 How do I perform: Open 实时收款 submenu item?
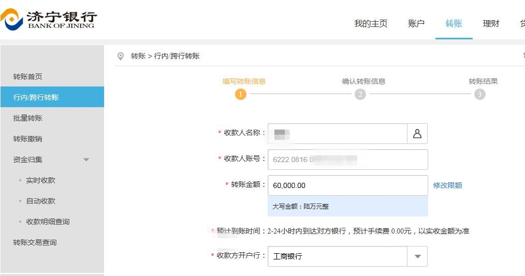(x=40, y=180)
